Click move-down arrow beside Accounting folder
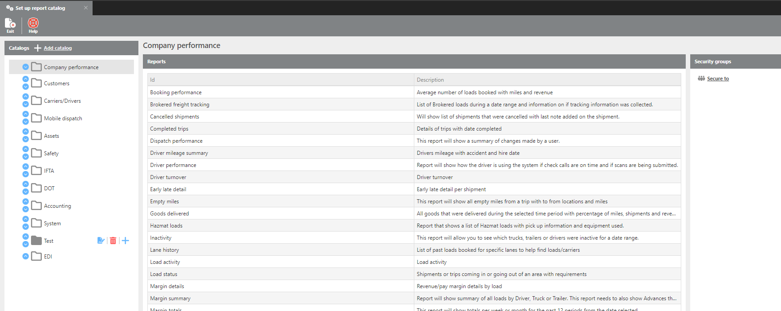The image size is (781, 311). 26,209
